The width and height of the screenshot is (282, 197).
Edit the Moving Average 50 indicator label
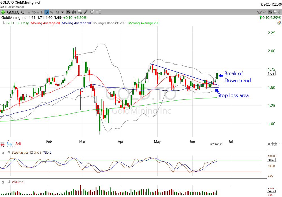click(76, 23)
